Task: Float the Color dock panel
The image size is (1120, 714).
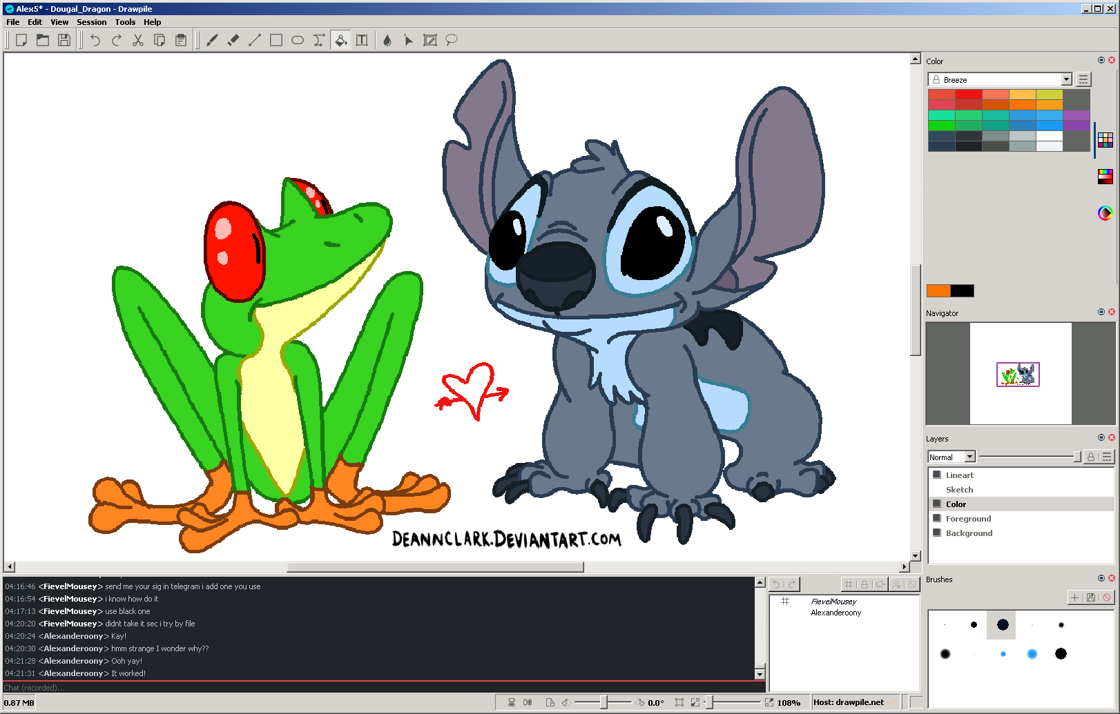Action: 1101,60
